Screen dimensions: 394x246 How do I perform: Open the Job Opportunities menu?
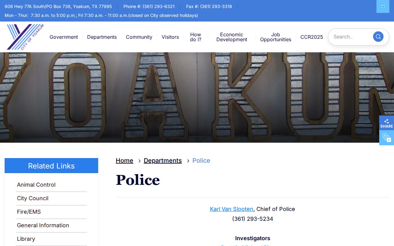275,37
